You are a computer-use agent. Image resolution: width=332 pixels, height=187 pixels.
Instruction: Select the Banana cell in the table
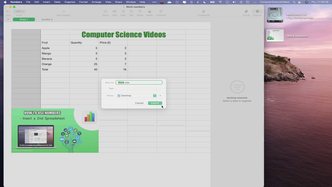(55, 59)
